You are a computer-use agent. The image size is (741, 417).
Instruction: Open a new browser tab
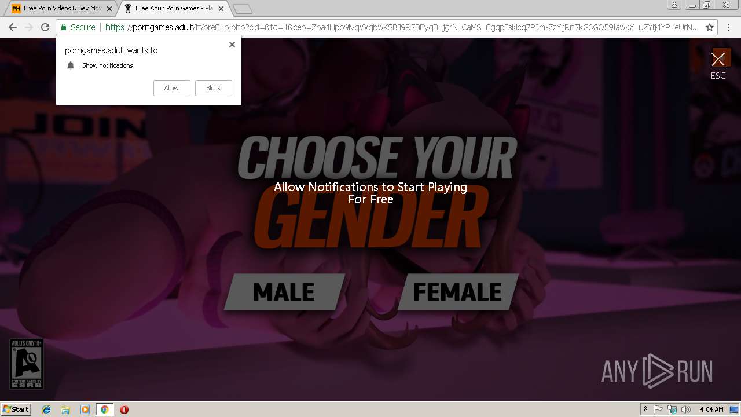pyautogui.click(x=243, y=9)
